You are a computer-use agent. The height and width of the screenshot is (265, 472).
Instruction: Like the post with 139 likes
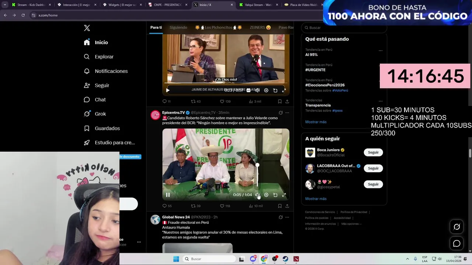click(x=225, y=101)
